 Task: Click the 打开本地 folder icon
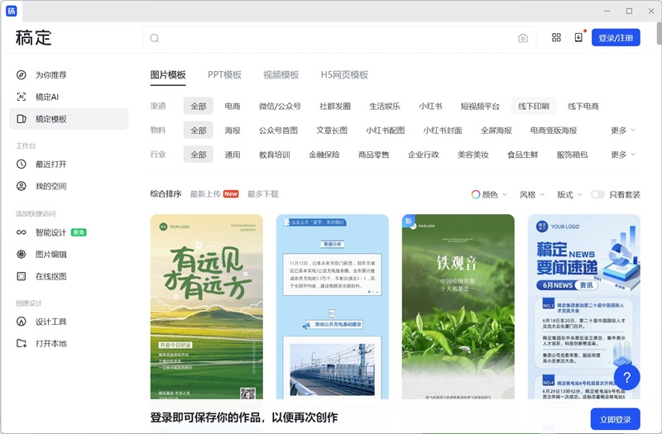tap(22, 343)
